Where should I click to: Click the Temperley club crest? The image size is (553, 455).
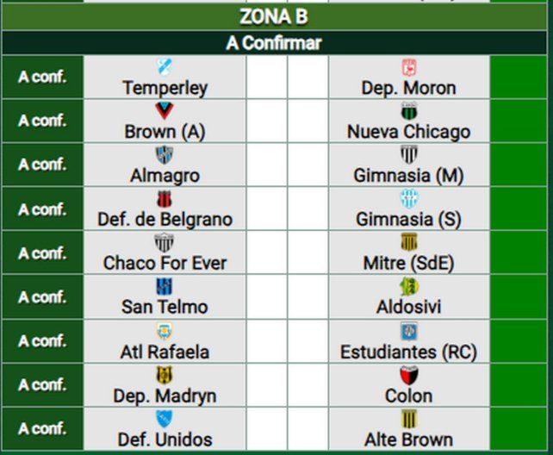coord(165,67)
